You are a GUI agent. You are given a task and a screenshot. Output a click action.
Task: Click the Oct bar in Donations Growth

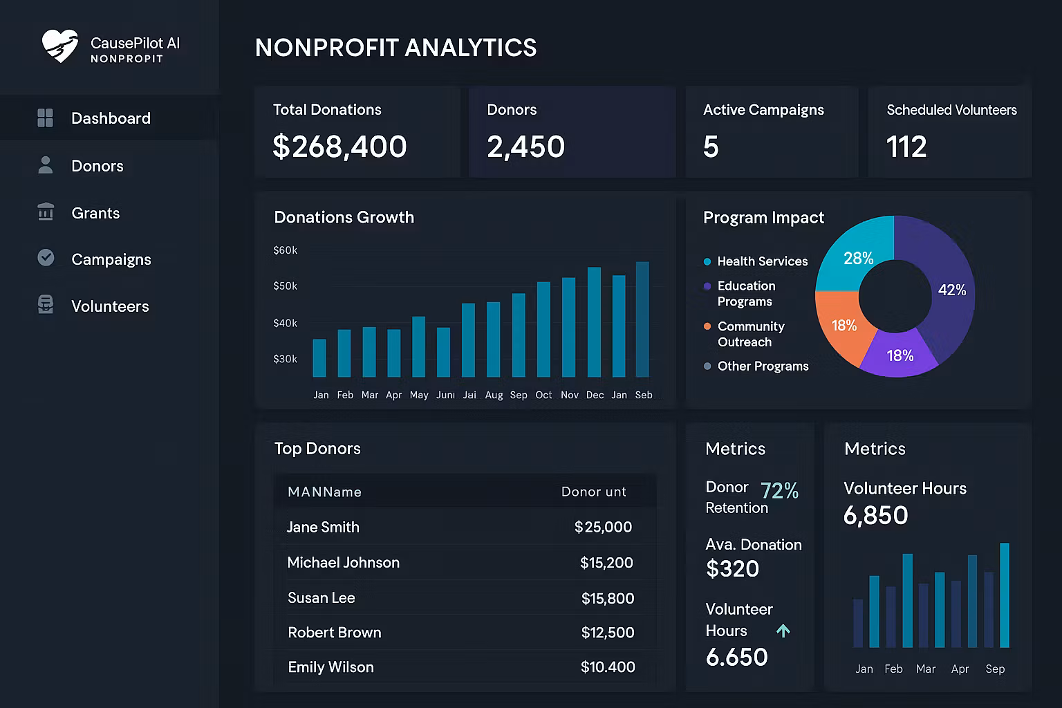point(543,329)
